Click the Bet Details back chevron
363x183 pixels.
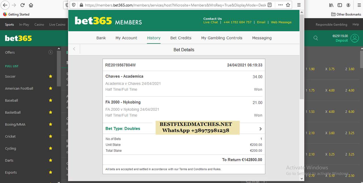click(74, 49)
